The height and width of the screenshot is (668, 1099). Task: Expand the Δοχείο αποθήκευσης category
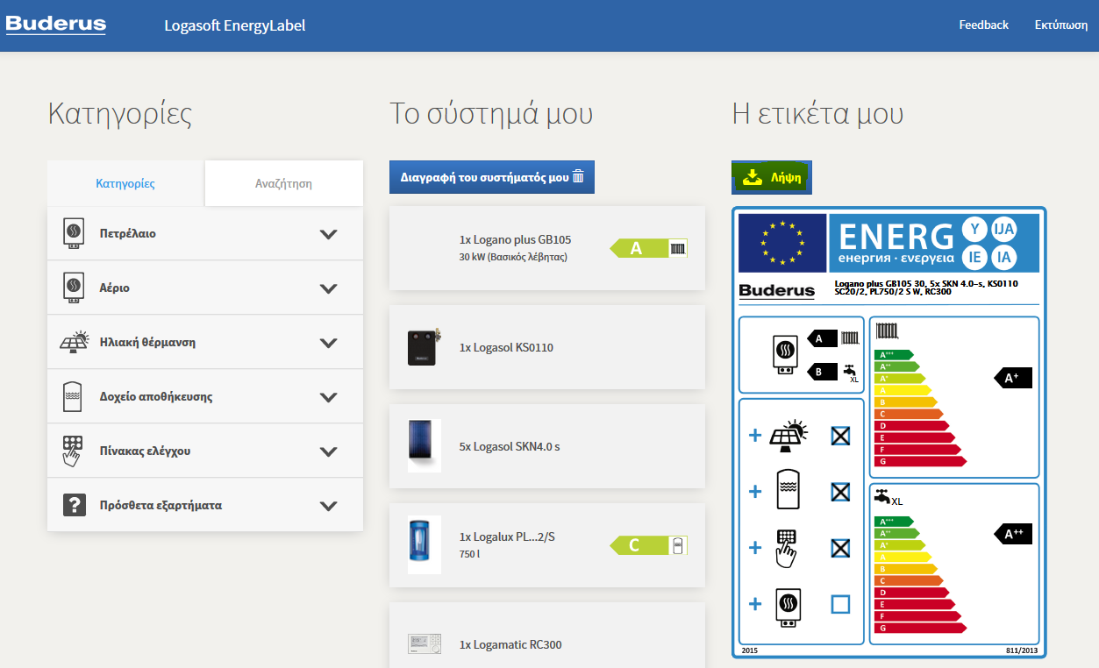[329, 397]
